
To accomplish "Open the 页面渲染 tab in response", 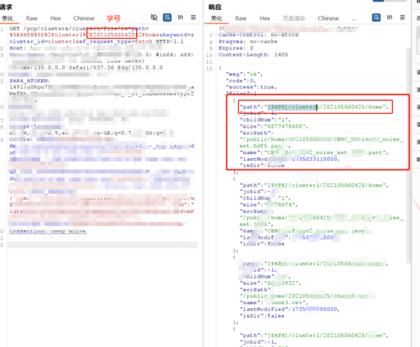I will [294, 18].
